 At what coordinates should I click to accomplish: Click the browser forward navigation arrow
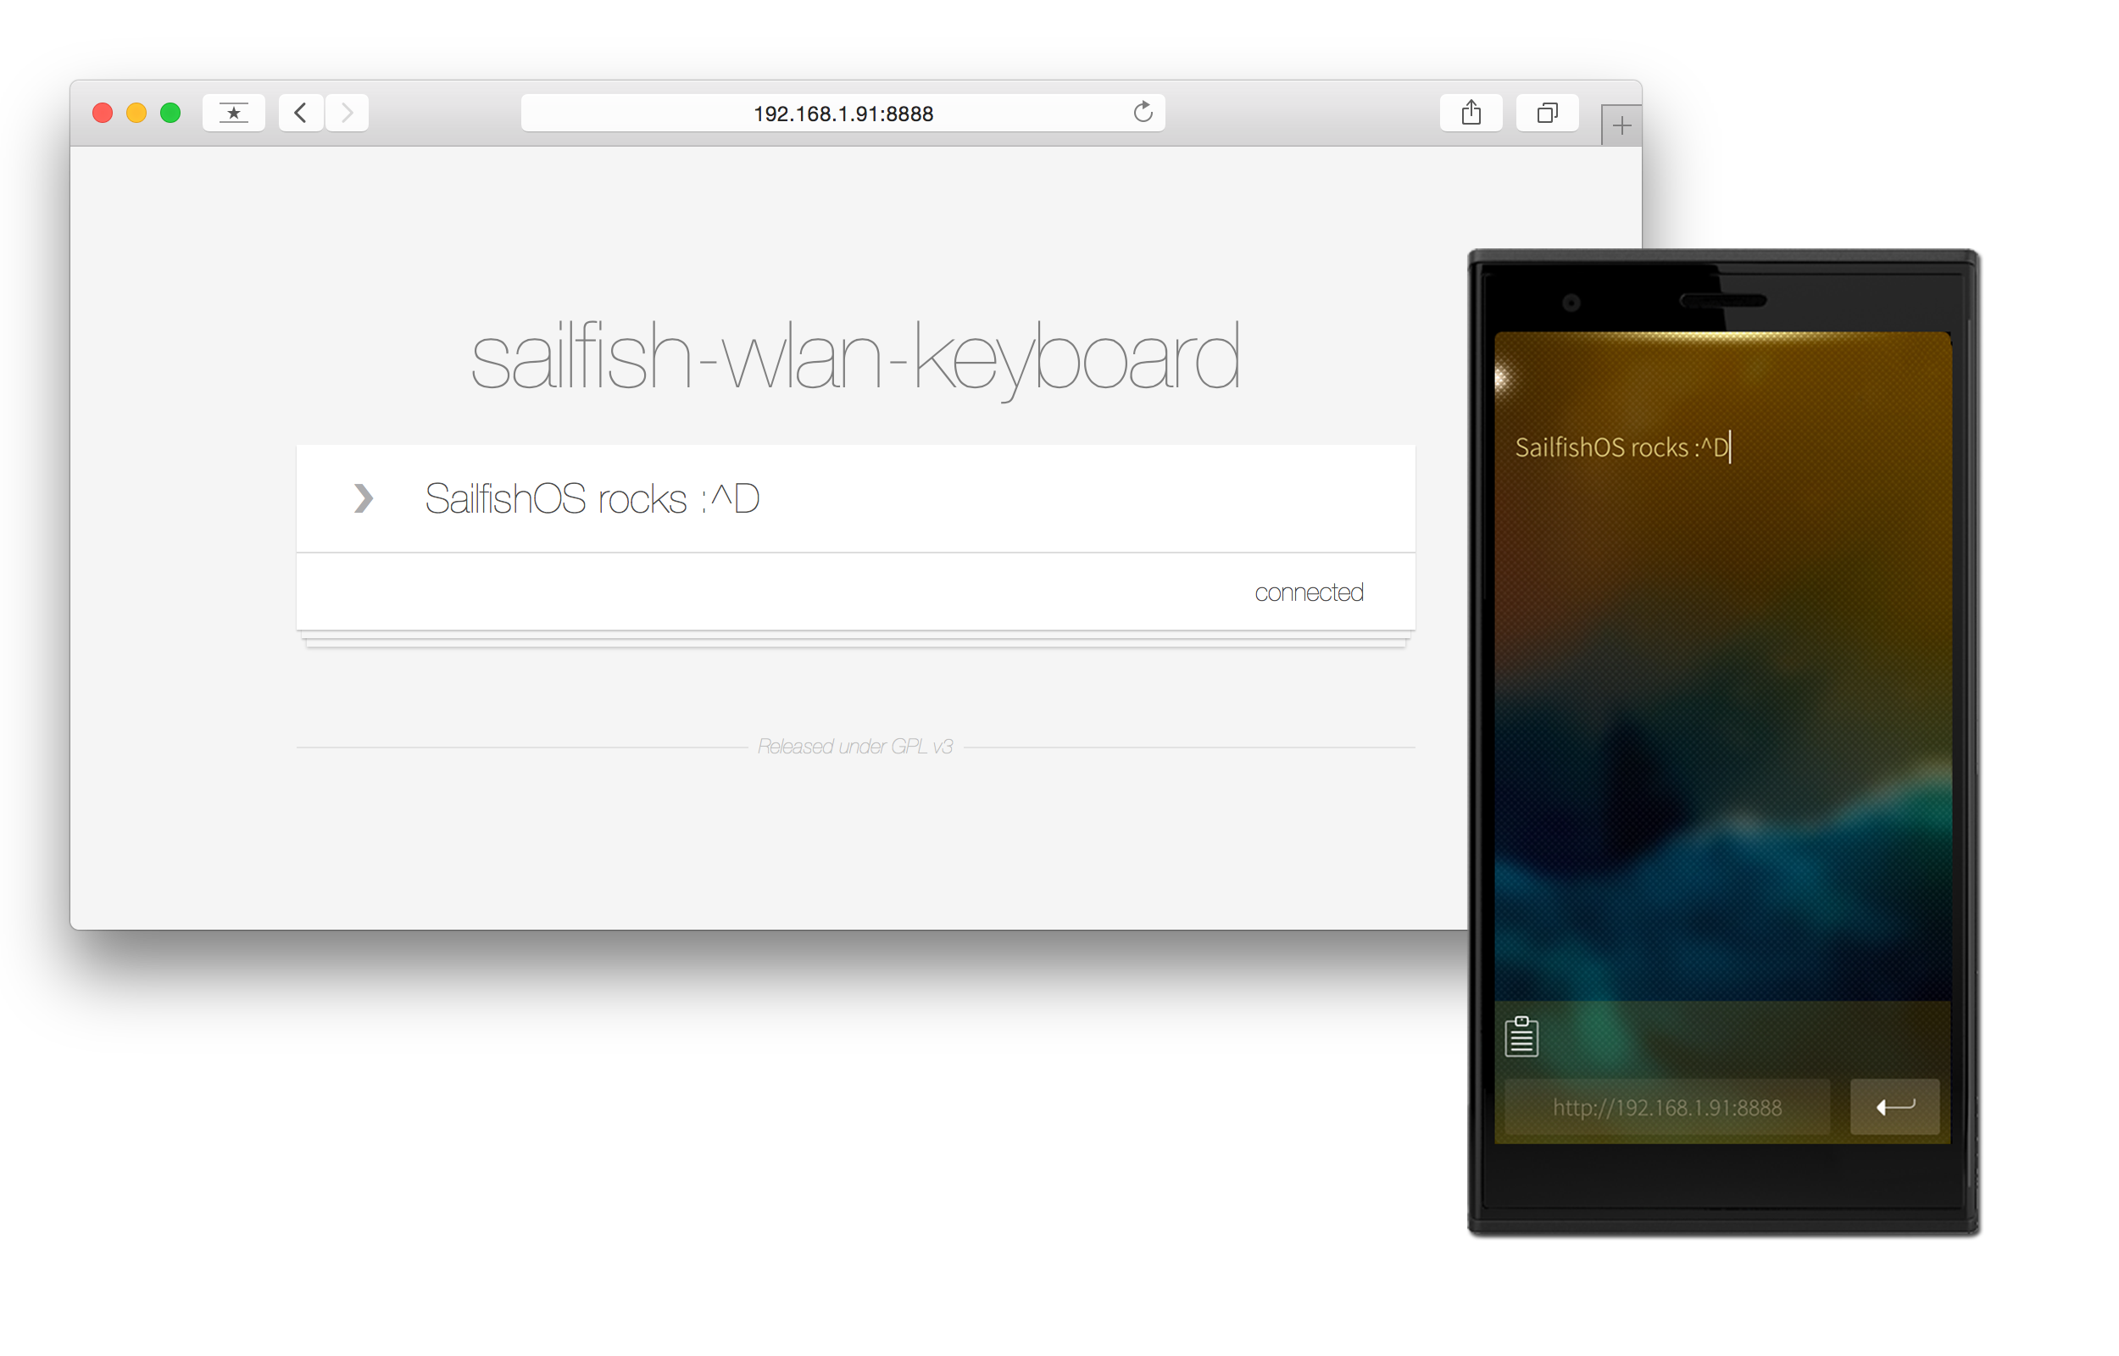(348, 109)
